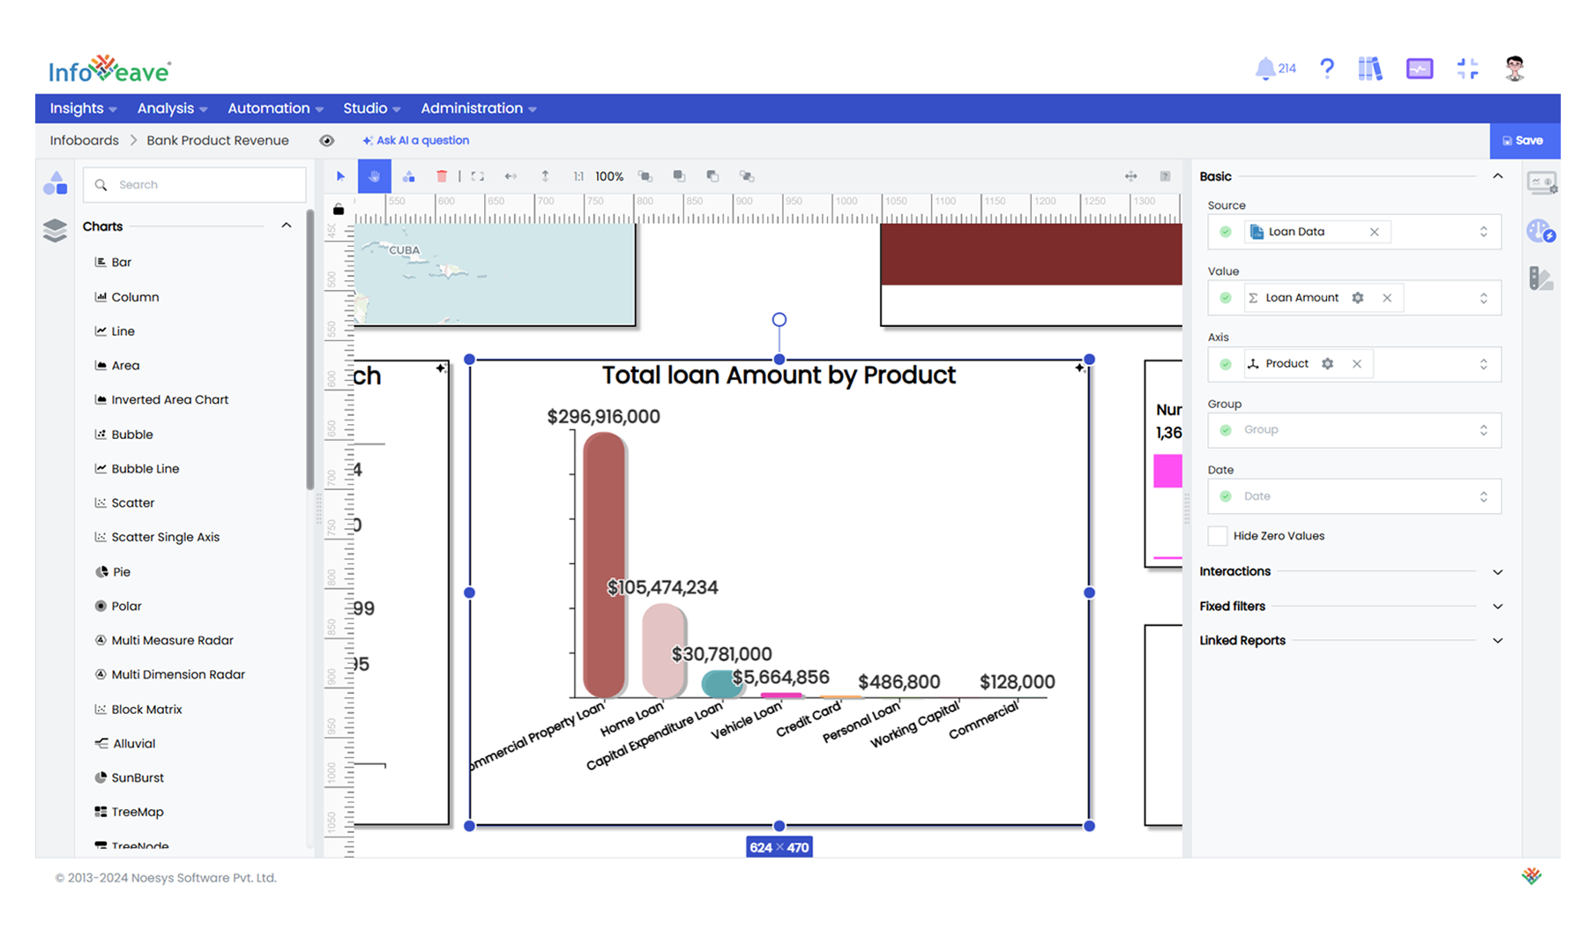Open the Value settings gear beside Loan Amount
The width and height of the screenshot is (1596, 945).
[1358, 297]
